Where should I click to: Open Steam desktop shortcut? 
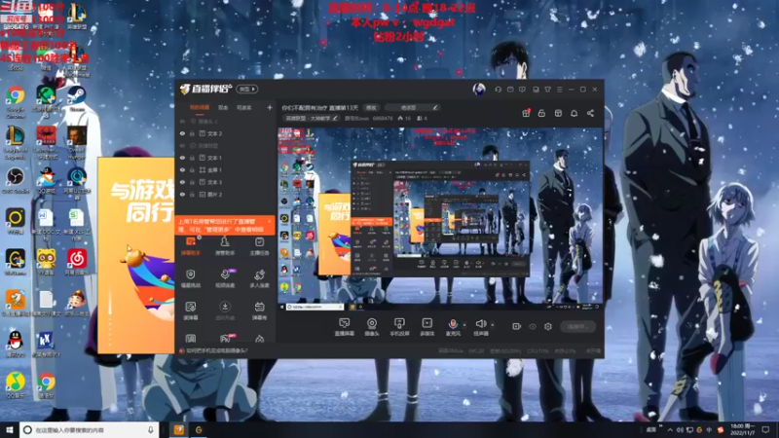point(77,99)
